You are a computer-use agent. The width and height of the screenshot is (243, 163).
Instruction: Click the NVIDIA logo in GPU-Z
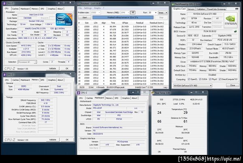click(230, 20)
